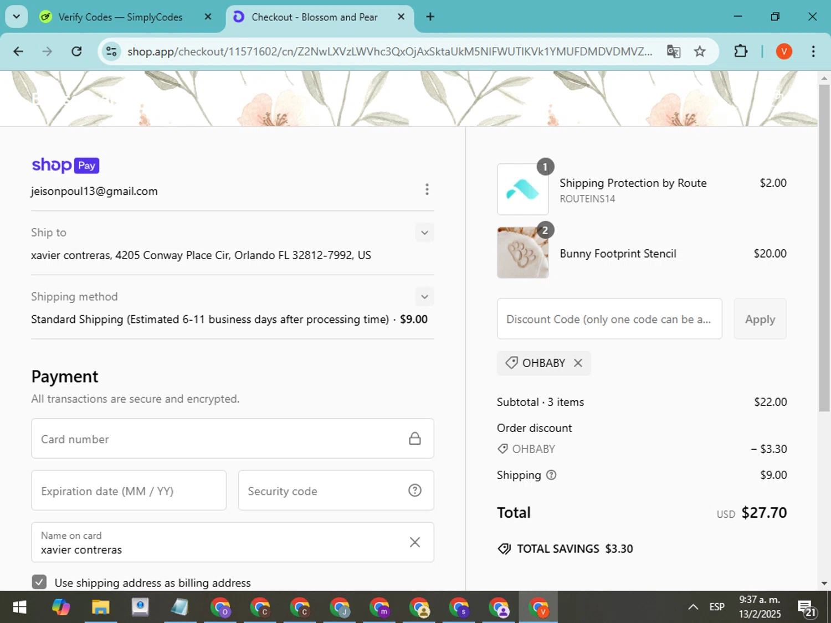Open the Chrome three-dot menu
This screenshot has width=831, height=623.
813,52
